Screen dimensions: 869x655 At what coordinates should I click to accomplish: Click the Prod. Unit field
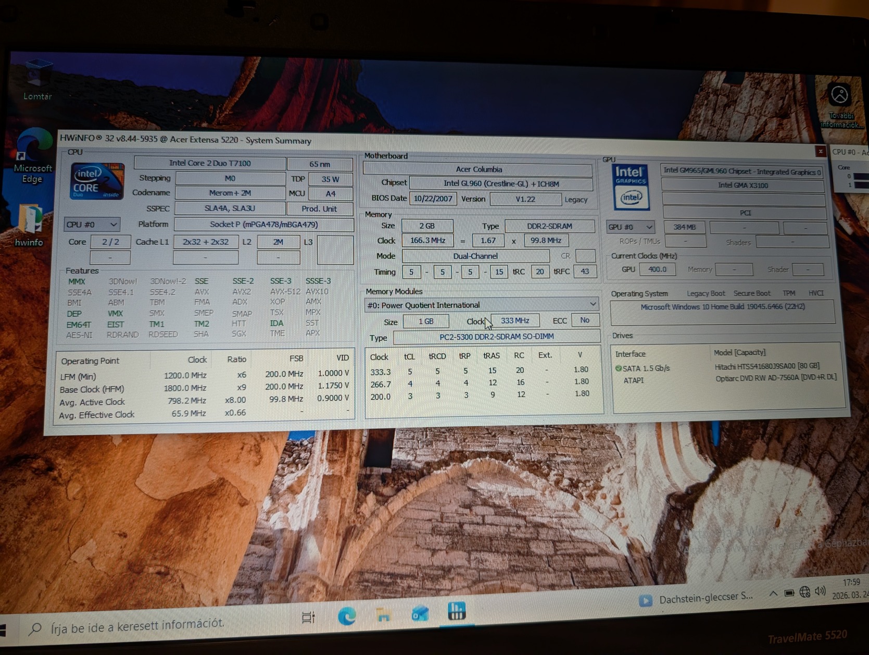tap(320, 209)
